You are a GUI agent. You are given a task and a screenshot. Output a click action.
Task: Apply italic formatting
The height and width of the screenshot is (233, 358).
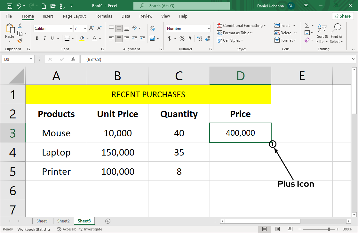[x=44, y=38]
